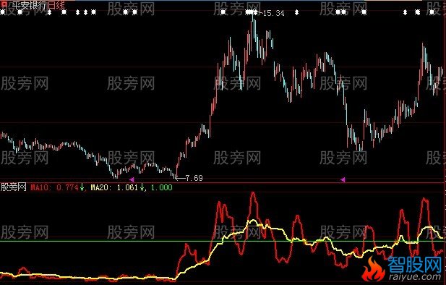Image resolution: width=446 pixels, height=285 pixels.
Task: Click the 日线 period label
Action: pos(56,5)
